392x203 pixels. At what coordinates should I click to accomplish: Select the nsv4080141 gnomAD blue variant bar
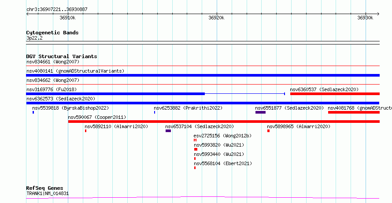pyautogui.click(x=203, y=75)
